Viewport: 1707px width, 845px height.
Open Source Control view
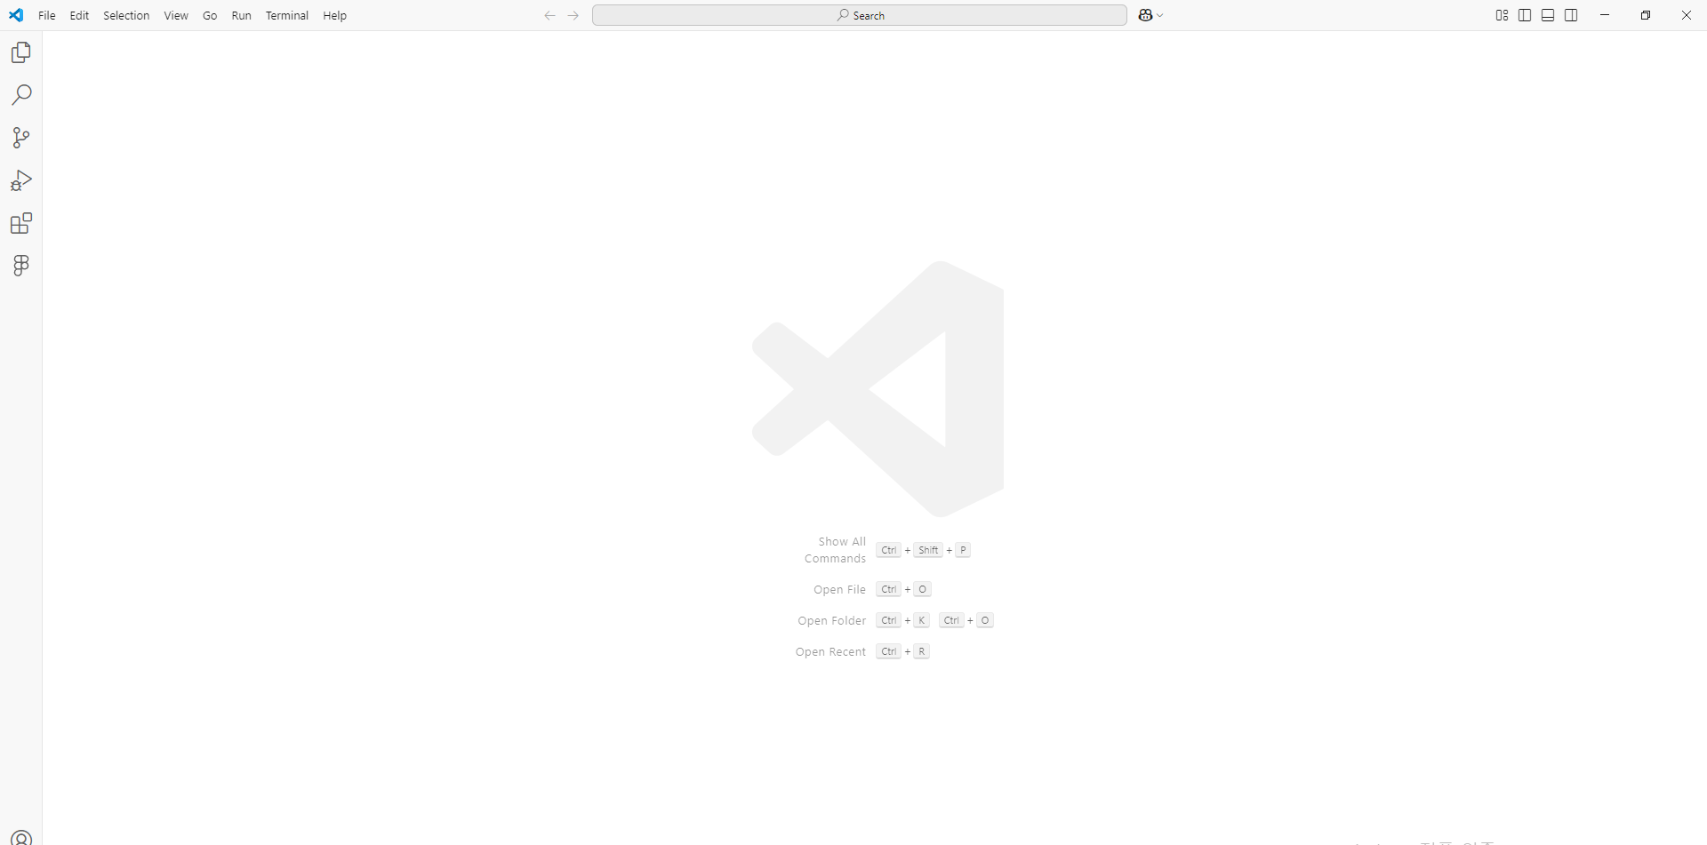pyautogui.click(x=21, y=138)
